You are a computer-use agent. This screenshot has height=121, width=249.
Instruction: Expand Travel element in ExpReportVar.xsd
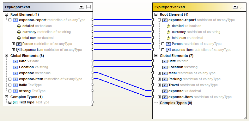[159, 85]
